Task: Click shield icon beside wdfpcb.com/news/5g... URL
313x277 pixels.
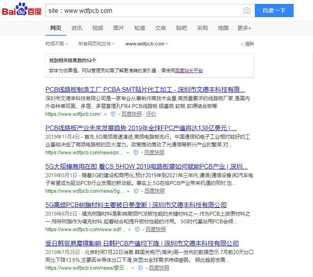Action: (x=136, y=191)
